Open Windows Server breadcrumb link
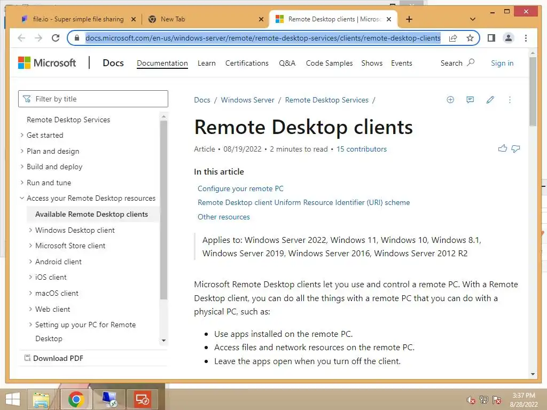The height and width of the screenshot is (410, 547). tap(248, 100)
